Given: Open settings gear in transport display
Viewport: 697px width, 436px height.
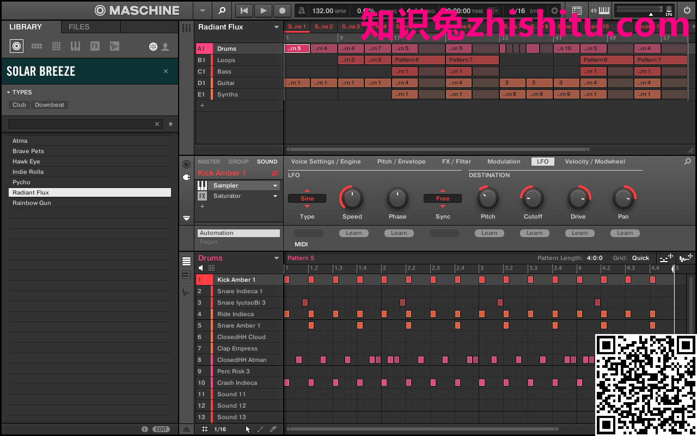Looking at the screenshot, I should click(554, 10).
